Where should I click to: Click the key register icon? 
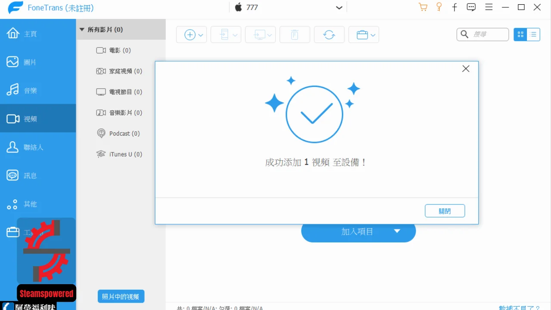(439, 7)
